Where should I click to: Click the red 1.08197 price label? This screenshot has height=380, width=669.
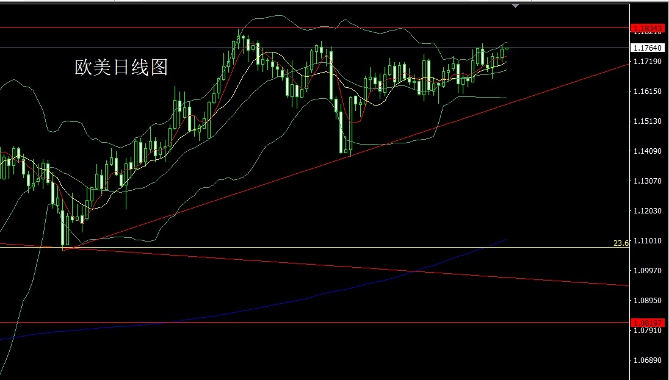[x=647, y=323]
